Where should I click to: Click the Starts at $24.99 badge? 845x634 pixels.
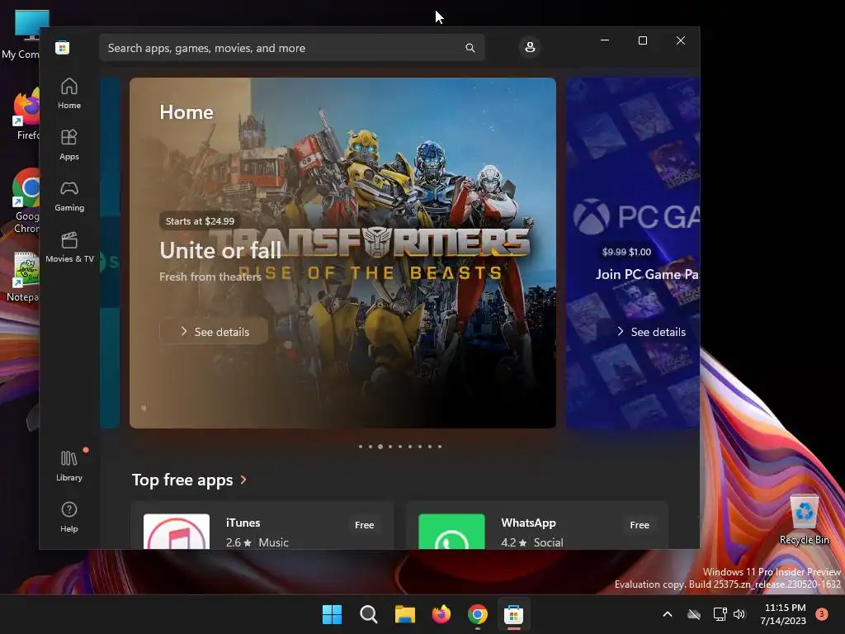[x=200, y=221]
